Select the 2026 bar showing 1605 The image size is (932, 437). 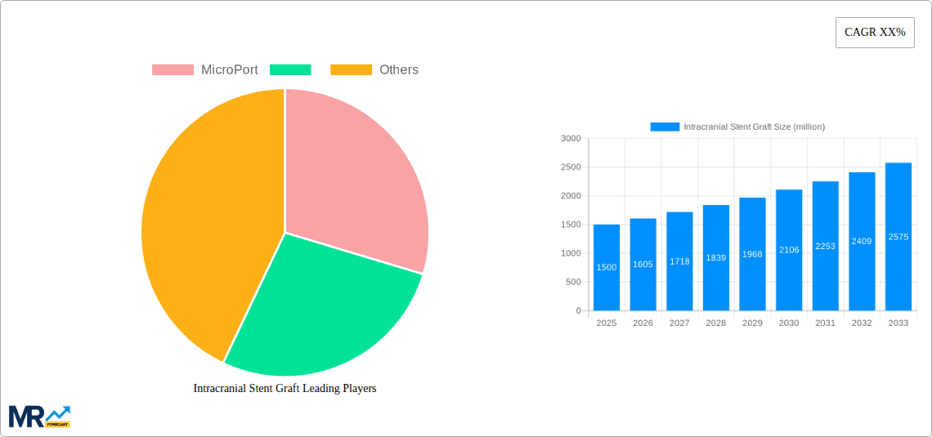pos(643,265)
